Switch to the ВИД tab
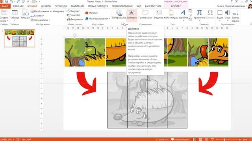 pos(139,6)
